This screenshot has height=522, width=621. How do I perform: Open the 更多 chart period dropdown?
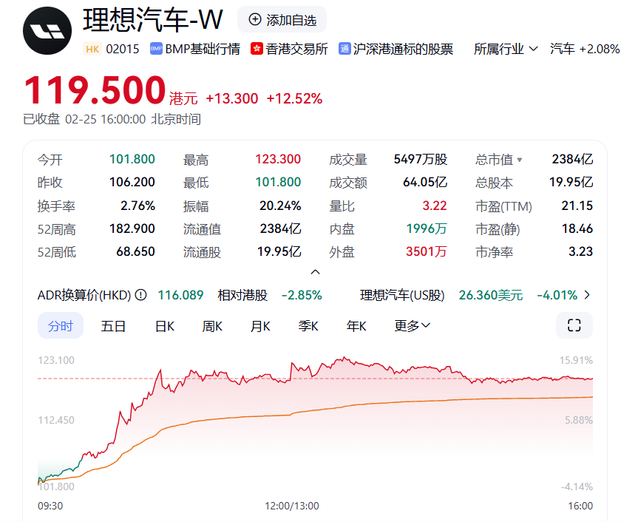[x=412, y=326]
